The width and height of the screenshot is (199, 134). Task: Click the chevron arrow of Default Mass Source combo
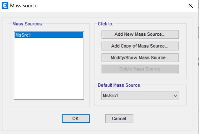click(176, 96)
